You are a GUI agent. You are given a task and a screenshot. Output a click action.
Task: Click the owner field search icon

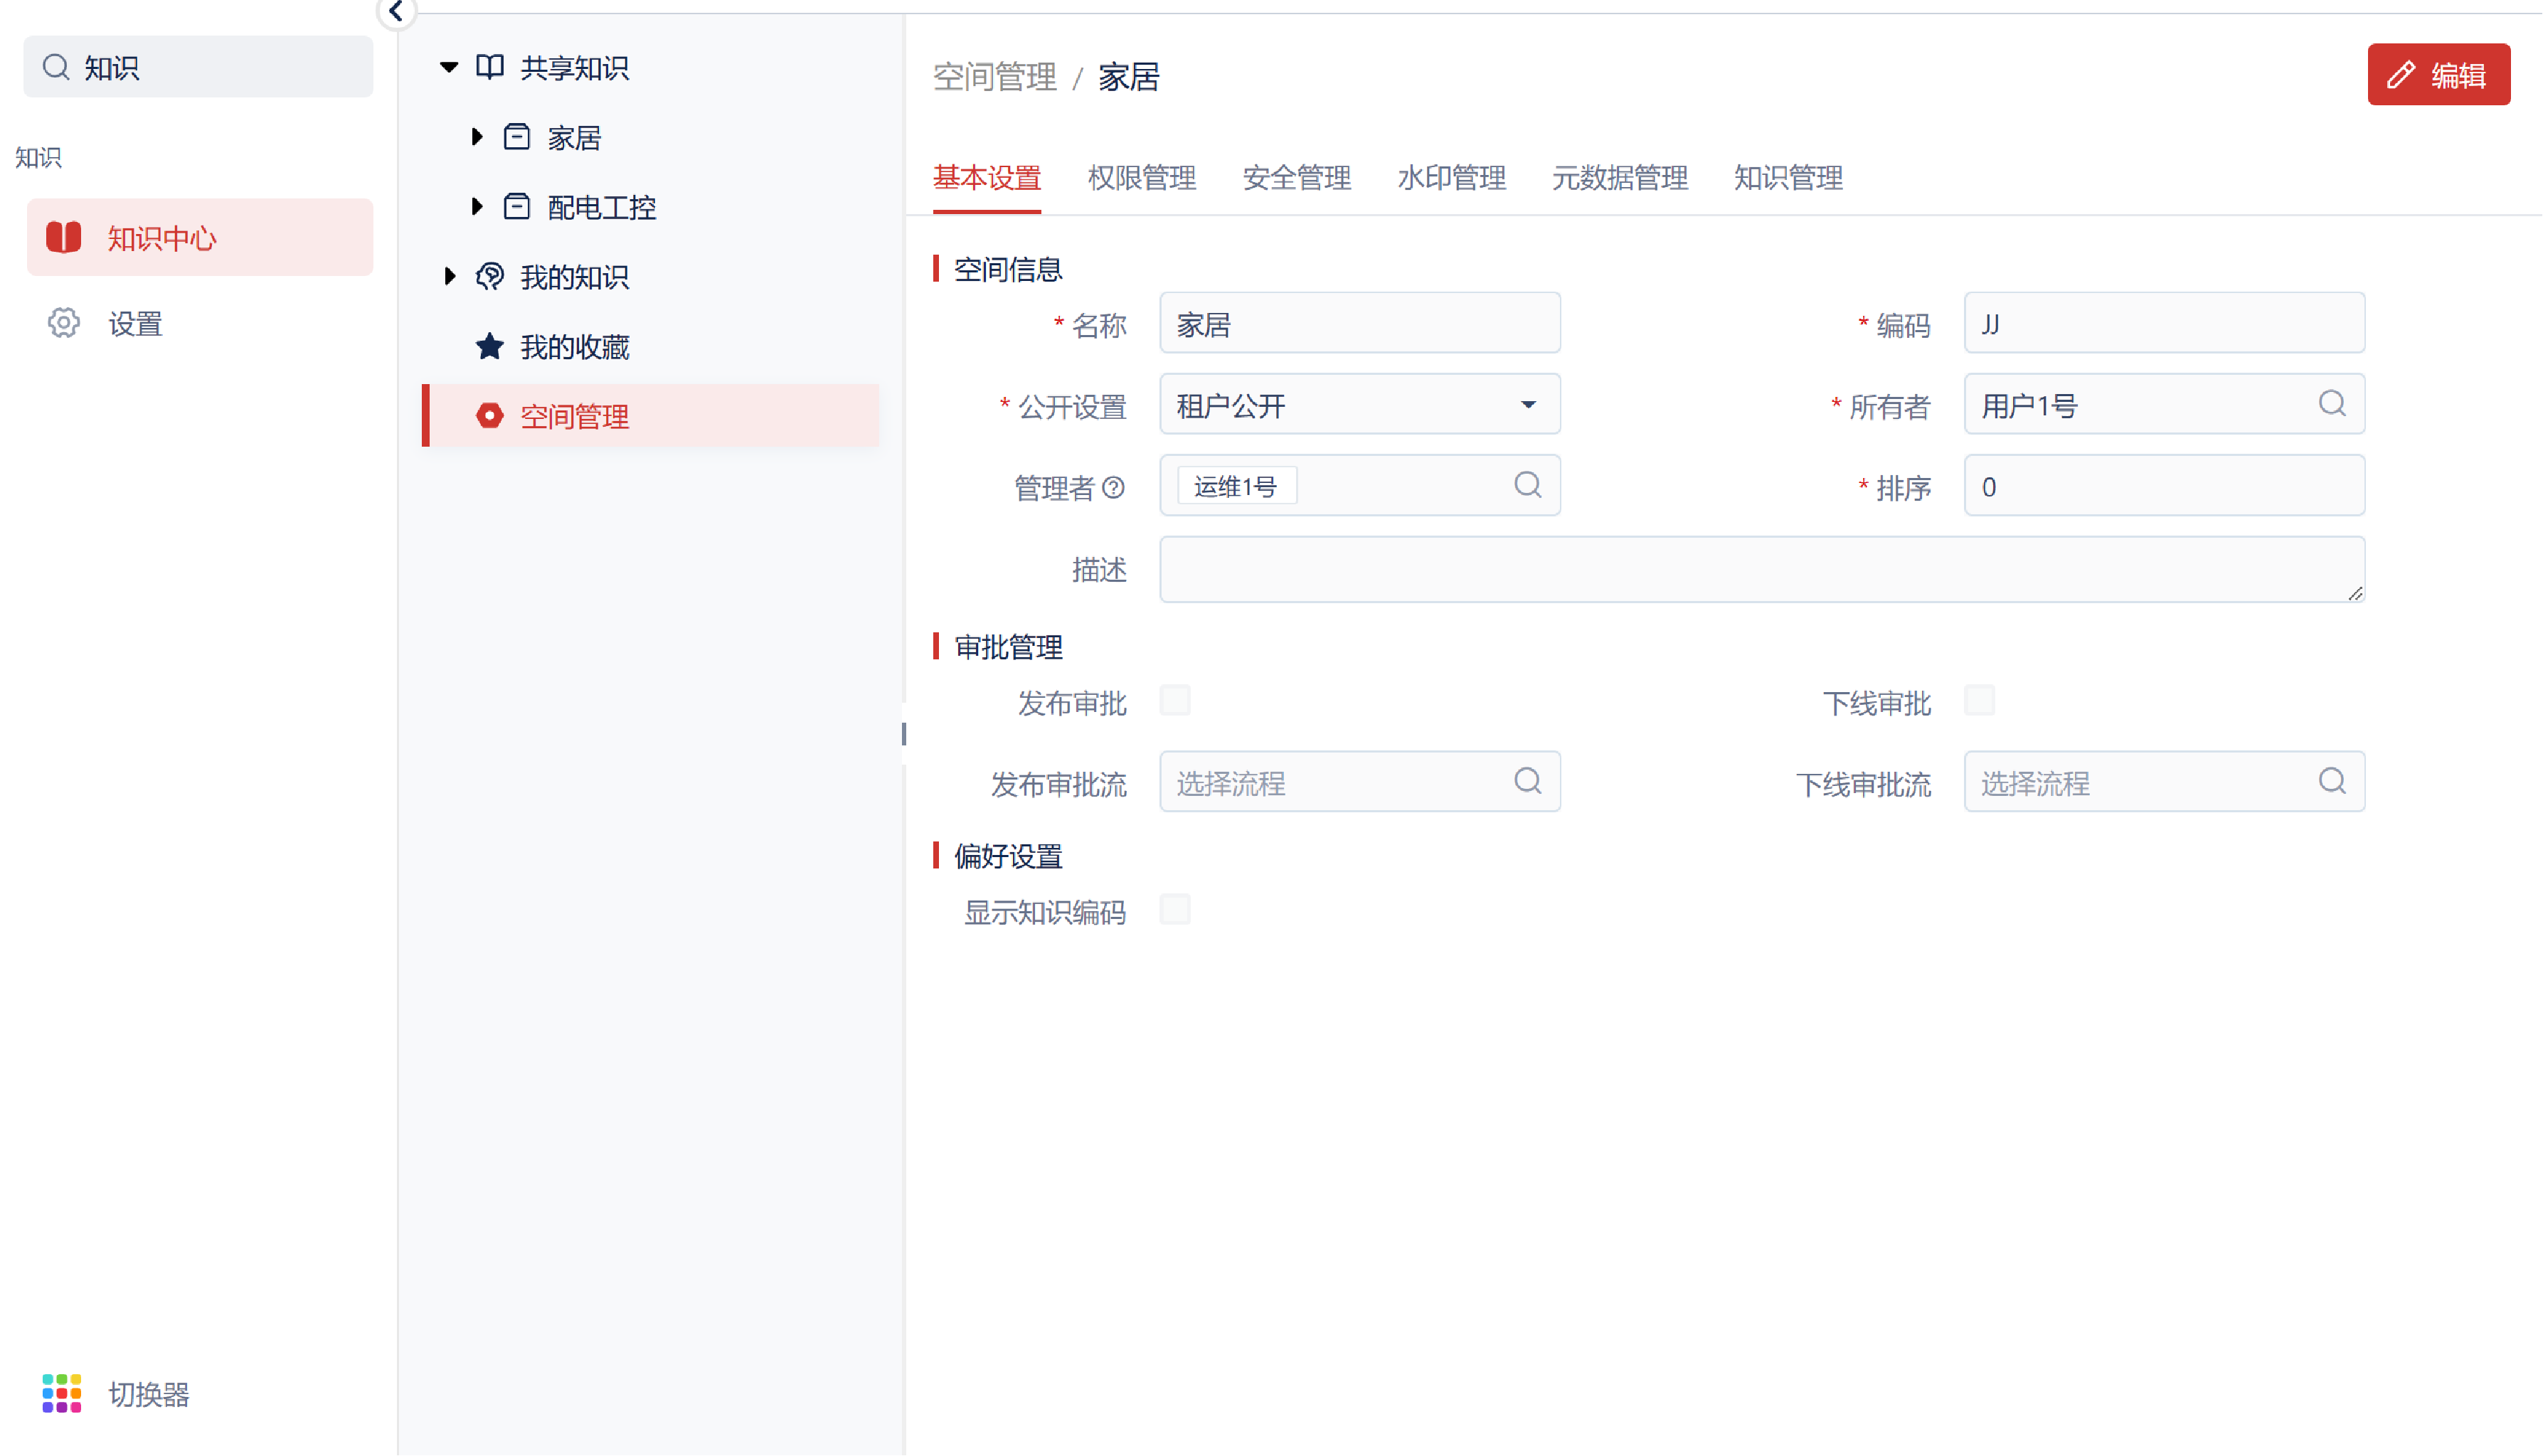click(2331, 404)
